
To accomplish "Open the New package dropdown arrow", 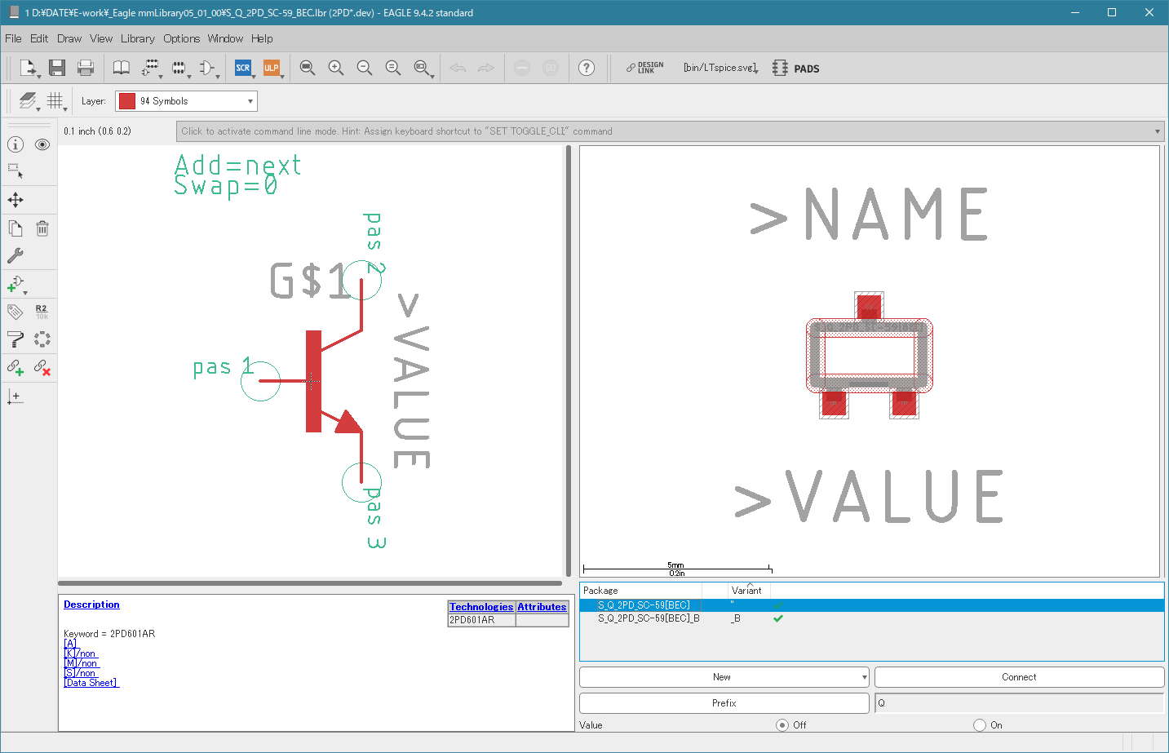I will (x=864, y=677).
